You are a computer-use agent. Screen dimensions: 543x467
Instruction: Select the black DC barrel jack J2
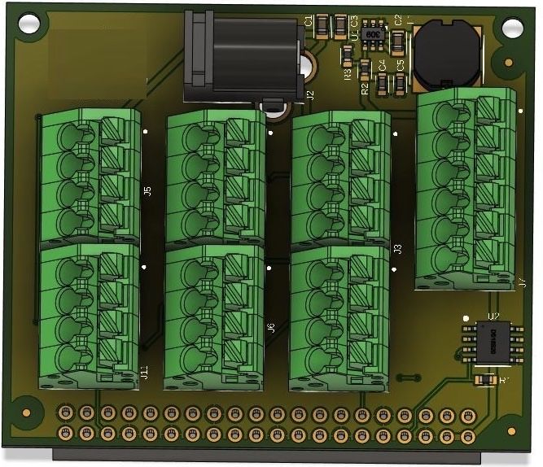coord(244,57)
